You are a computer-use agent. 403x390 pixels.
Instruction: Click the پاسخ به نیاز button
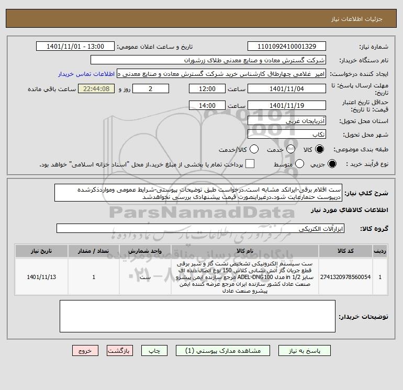305,351
